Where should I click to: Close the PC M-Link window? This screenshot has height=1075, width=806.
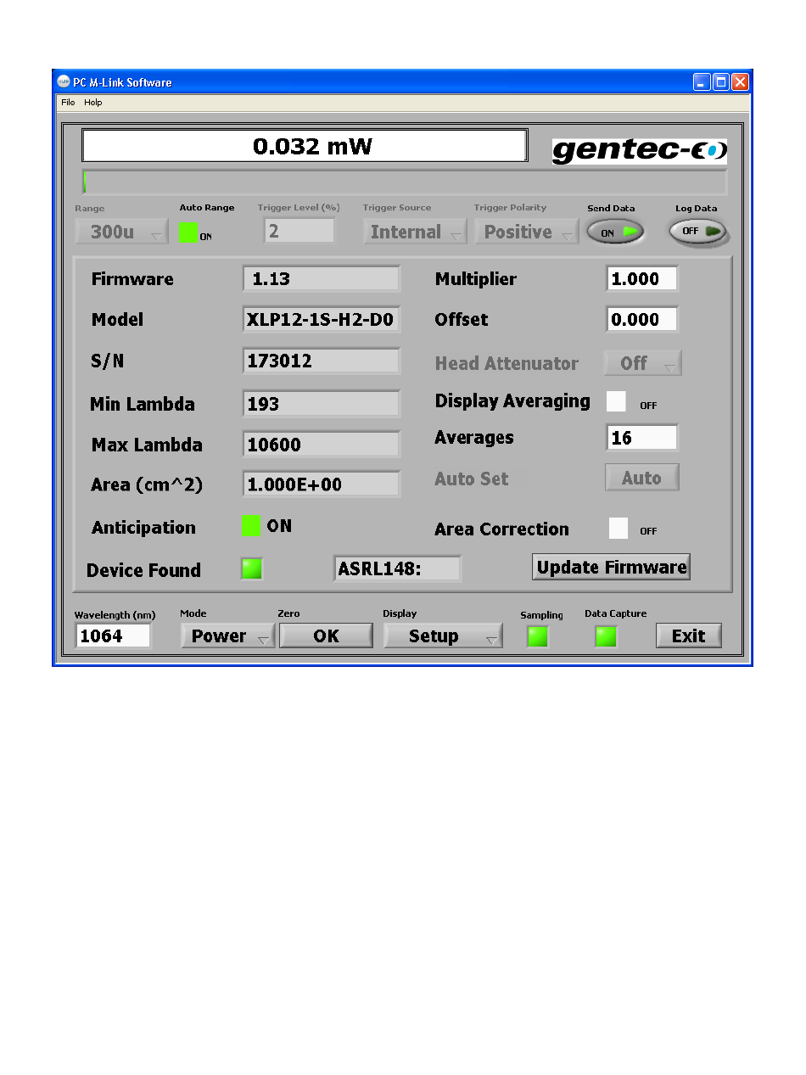coord(741,82)
